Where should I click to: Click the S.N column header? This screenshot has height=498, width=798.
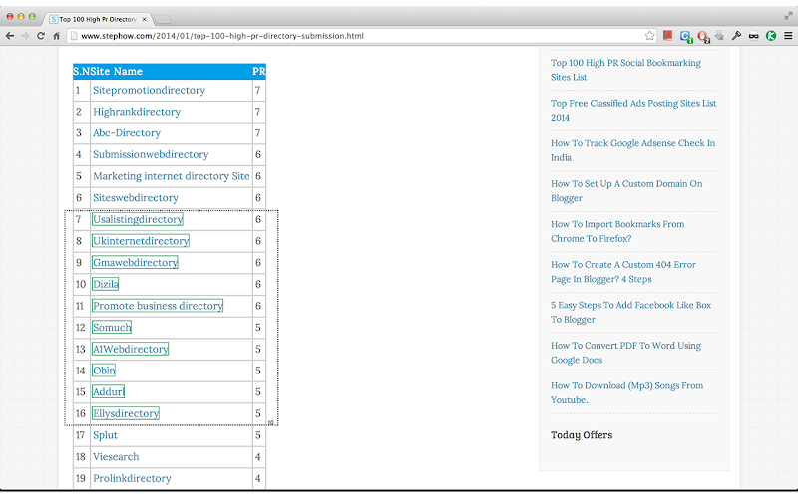click(x=82, y=71)
